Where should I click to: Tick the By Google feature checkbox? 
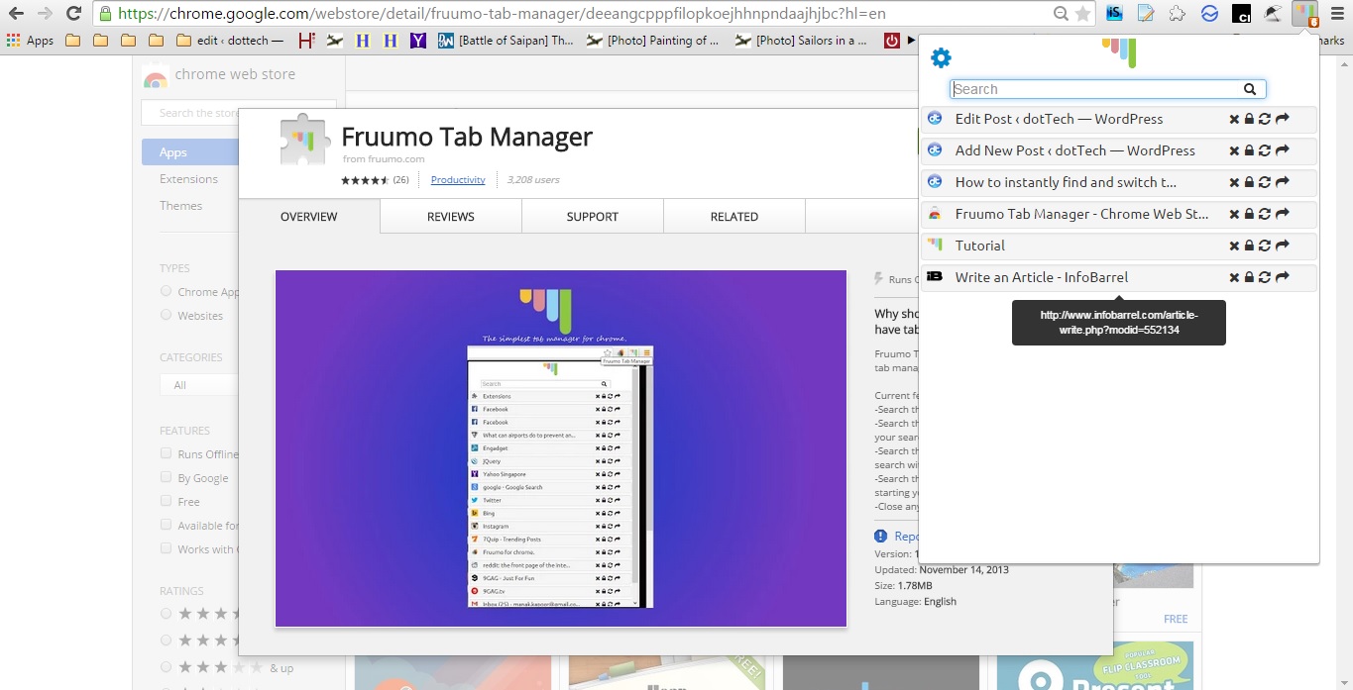[x=166, y=478]
